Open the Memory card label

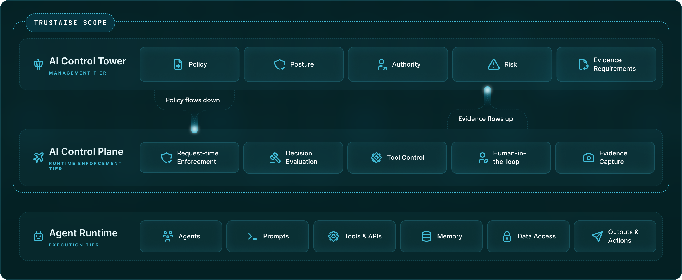tap(450, 236)
